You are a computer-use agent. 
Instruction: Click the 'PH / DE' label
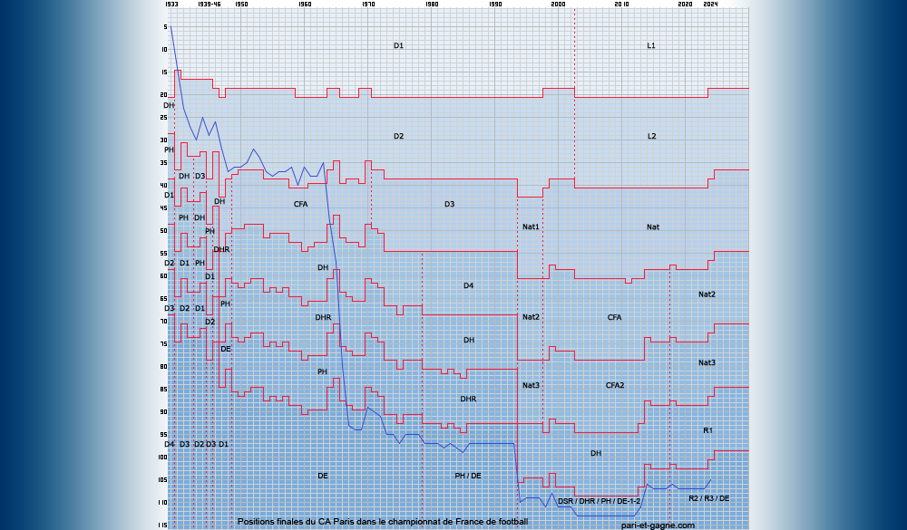467,475
